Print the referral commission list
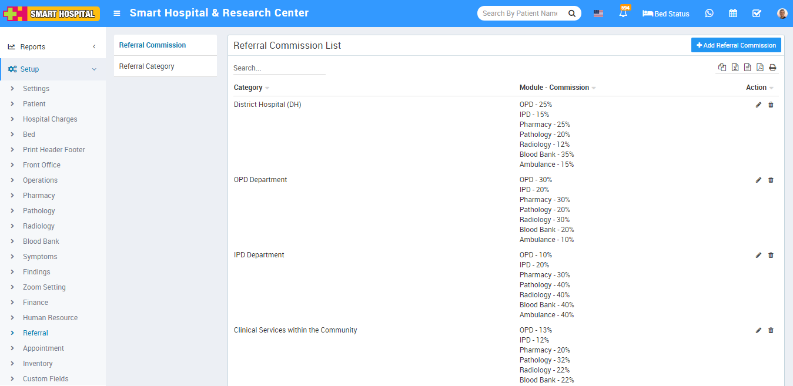This screenshot has width=793, height=386. (772, 68)
